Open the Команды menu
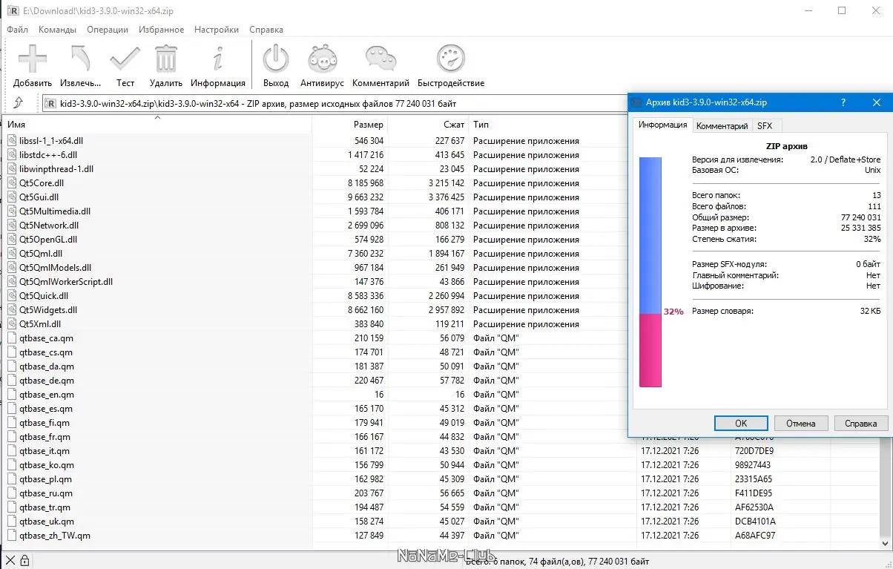 (57, 30)
